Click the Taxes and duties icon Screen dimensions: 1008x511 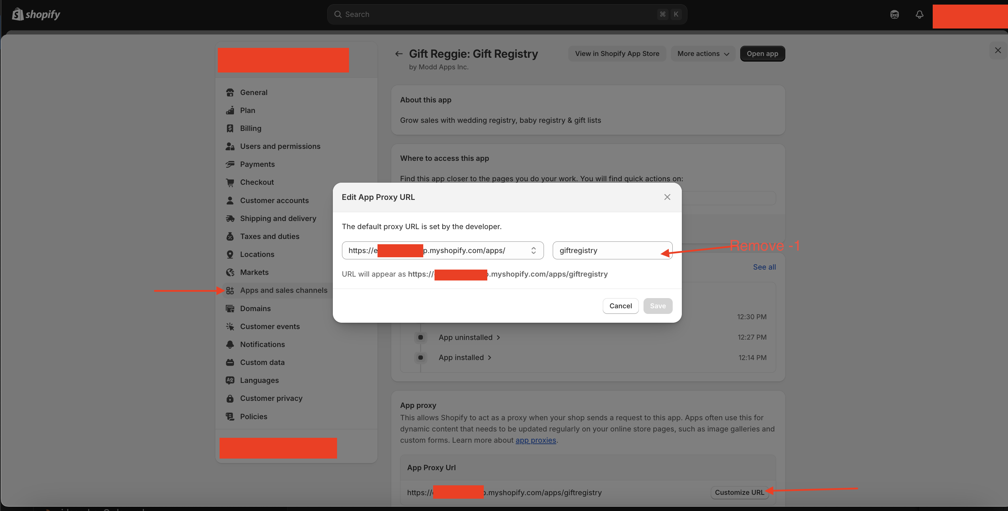click(x=230, y=236)
